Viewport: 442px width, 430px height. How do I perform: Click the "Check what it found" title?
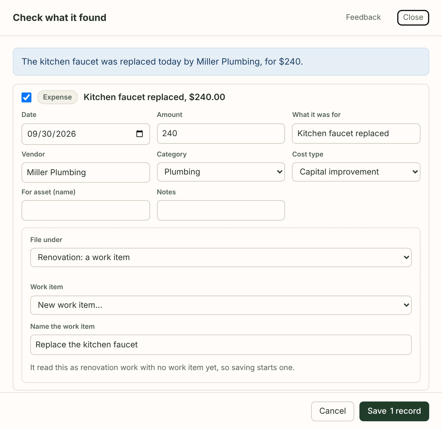60,18
